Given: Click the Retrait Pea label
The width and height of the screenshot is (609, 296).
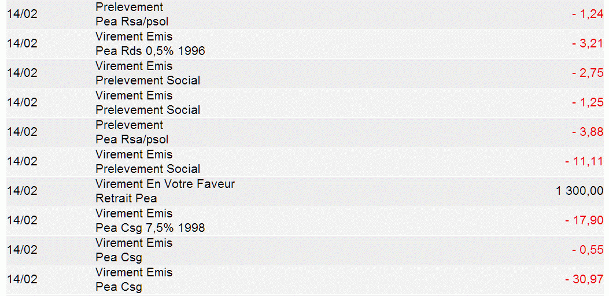Looking at the screenshot, I should coord(126,199).
